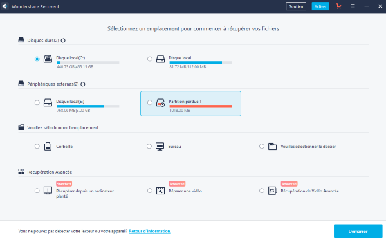Click the Partition perdue 1 label

pyautogui.click(x=185, y=102)
